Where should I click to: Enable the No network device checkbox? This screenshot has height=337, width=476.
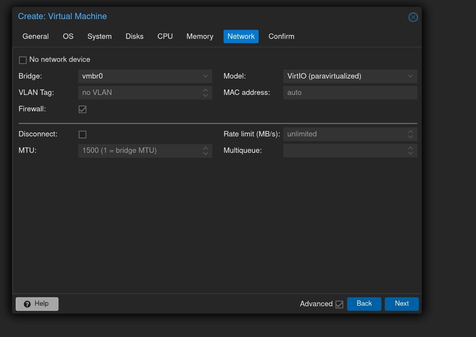23,60
